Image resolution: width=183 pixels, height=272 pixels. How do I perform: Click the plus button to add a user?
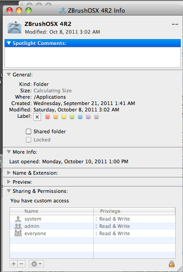pyautogui.click(x=14, y=264)
